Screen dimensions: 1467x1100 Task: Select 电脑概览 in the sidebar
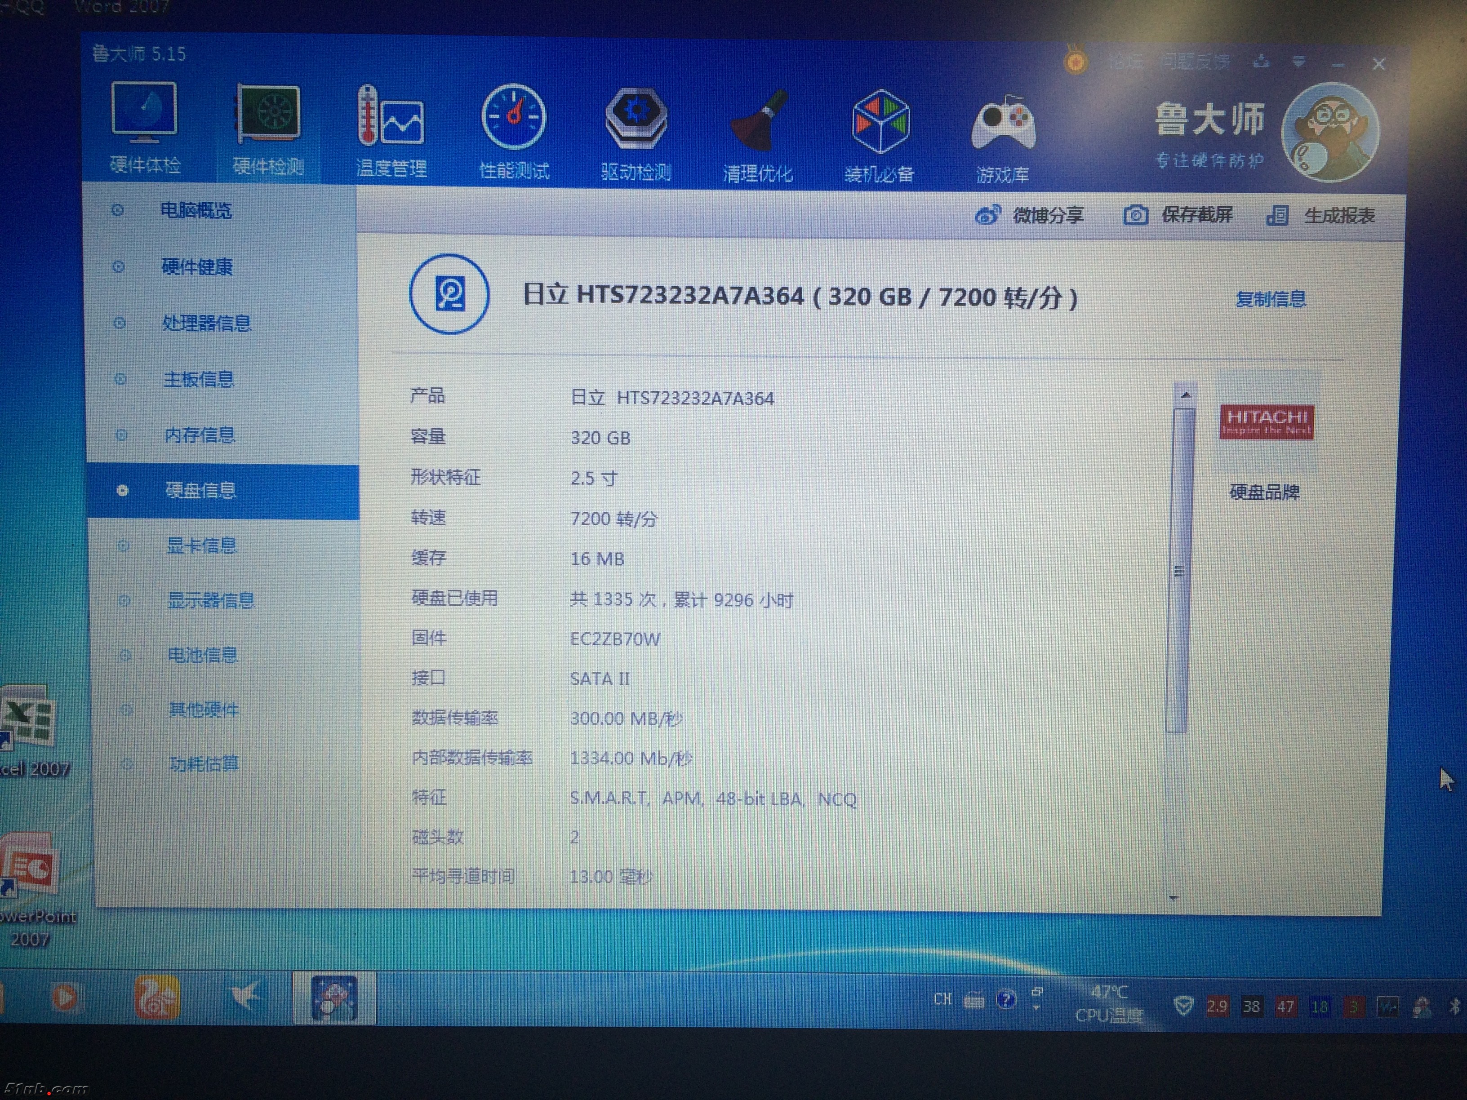tap(196, 210)
